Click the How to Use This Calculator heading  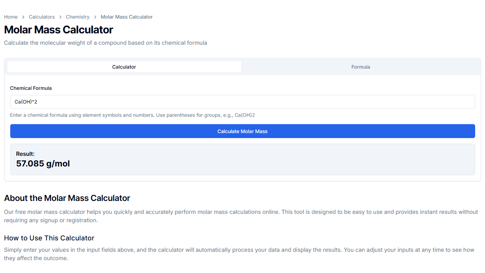click(x=49, y=238)
